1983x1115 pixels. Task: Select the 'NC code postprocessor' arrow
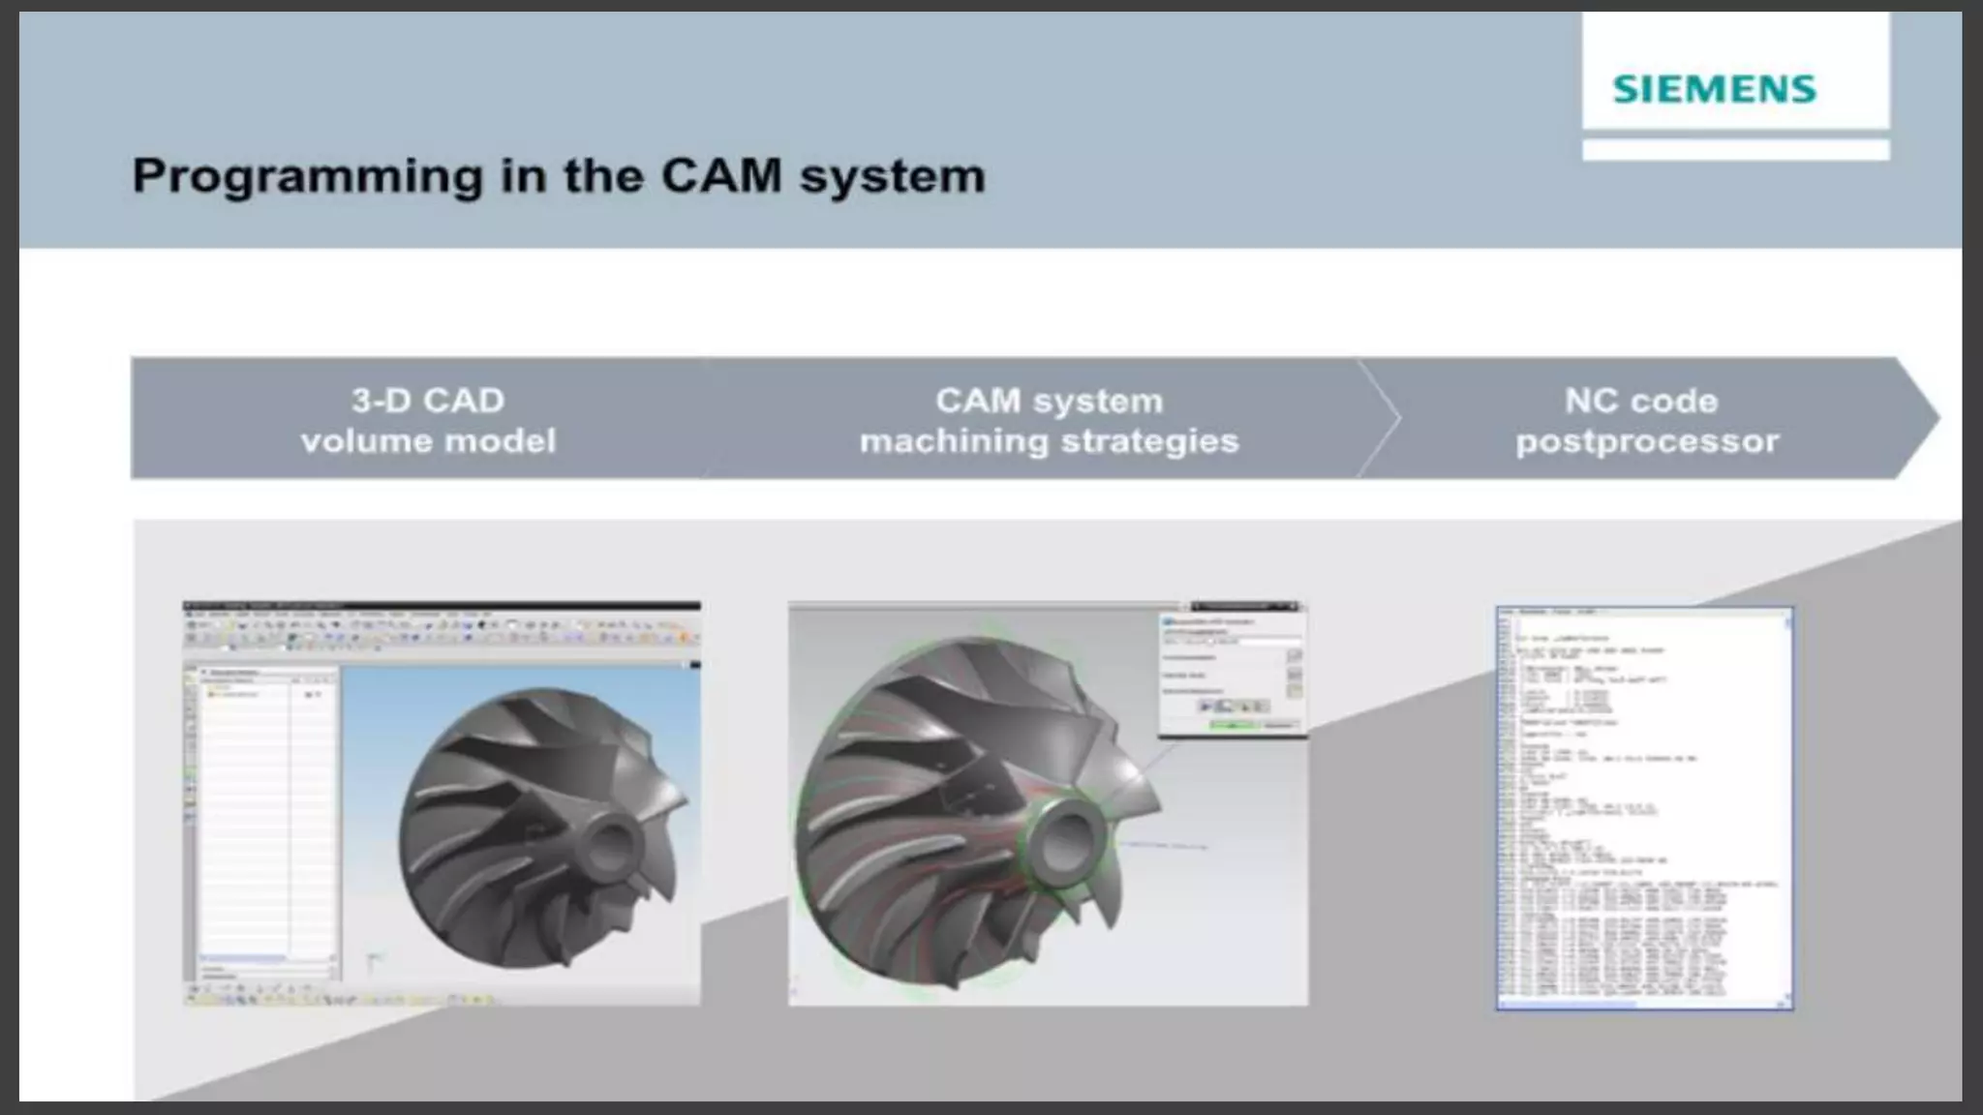tap(1646, 420)
